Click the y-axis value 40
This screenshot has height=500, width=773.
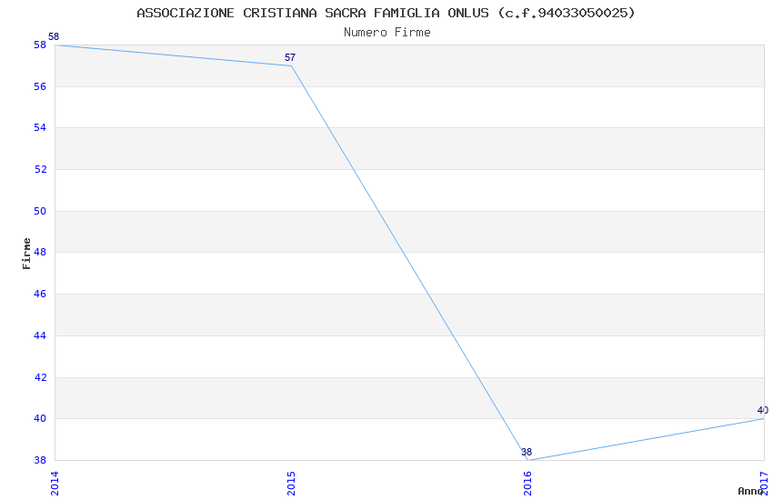click(40, 419)
